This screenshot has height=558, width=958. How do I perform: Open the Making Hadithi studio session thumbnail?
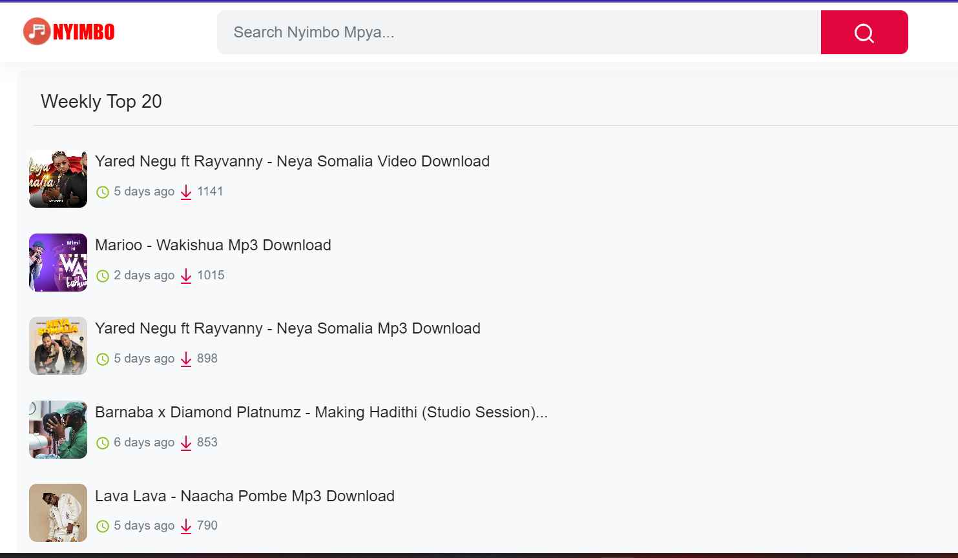coord(58,430)
